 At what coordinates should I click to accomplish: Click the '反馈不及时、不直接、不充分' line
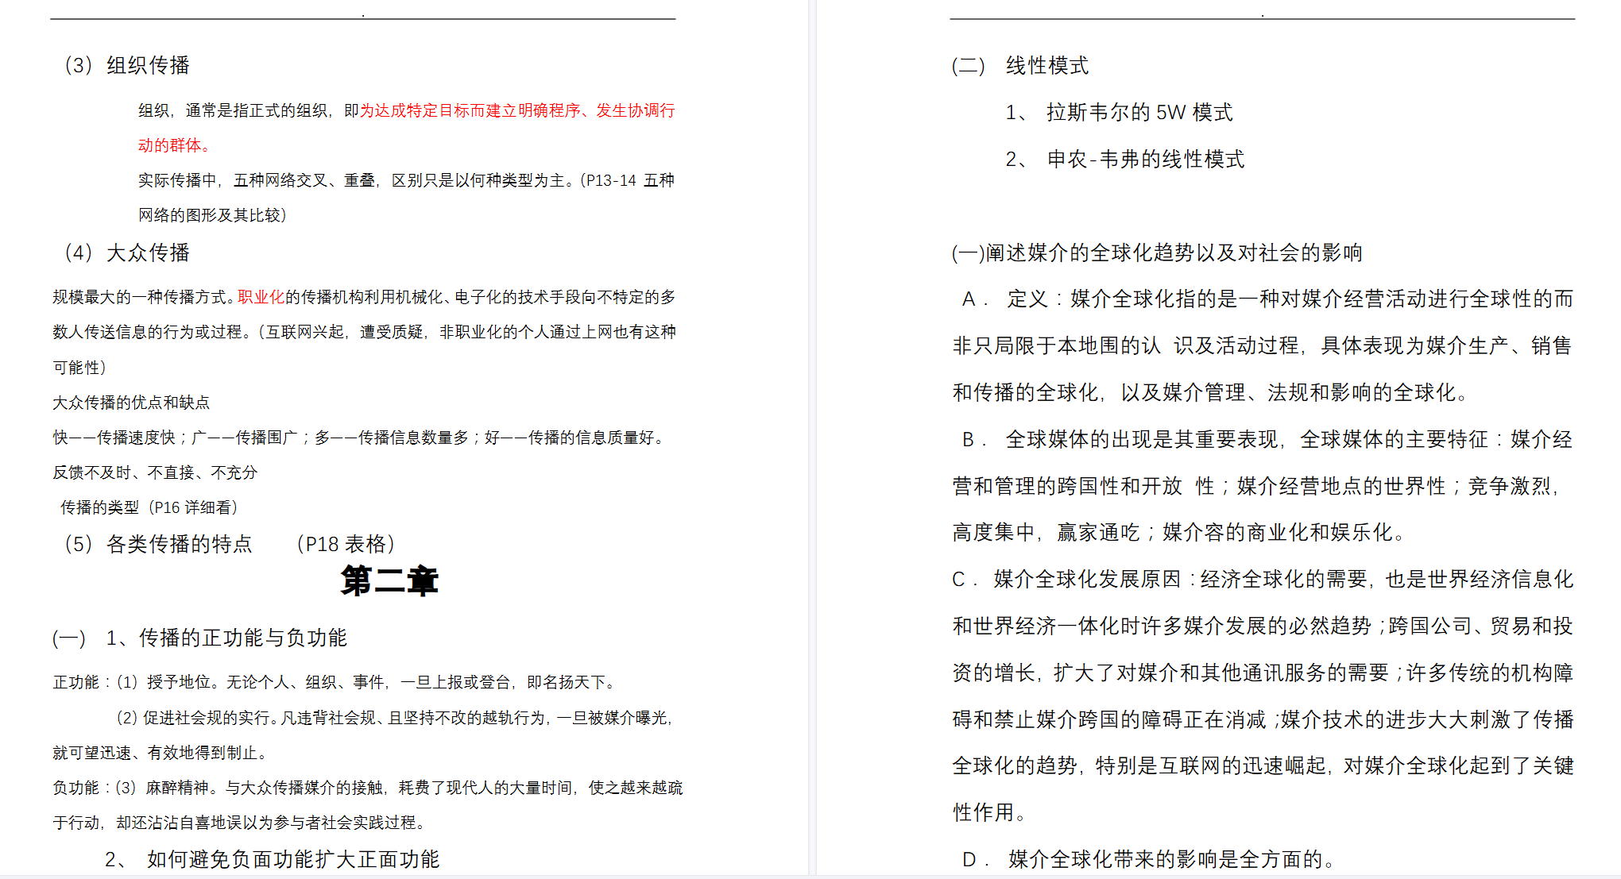(x=155, y=472)
